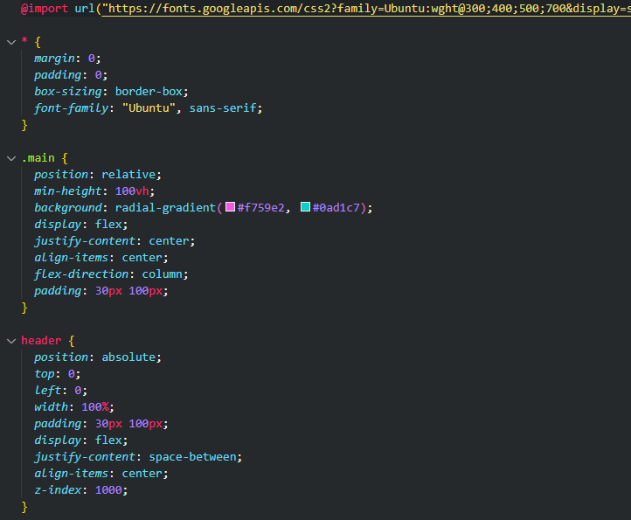Click the 'width' property name
Screen dimensions: 631x520
point(51,407)
